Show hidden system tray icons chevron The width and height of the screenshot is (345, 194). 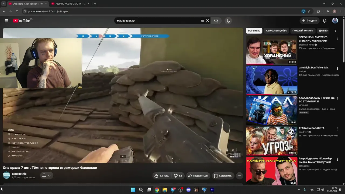click(x=299, y=190)
